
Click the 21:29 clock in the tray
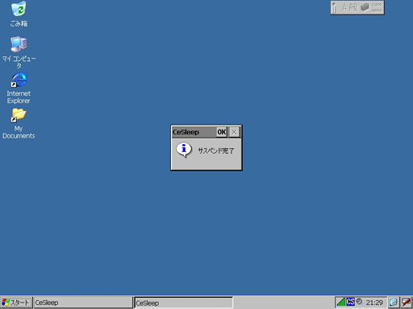point(374,303)
